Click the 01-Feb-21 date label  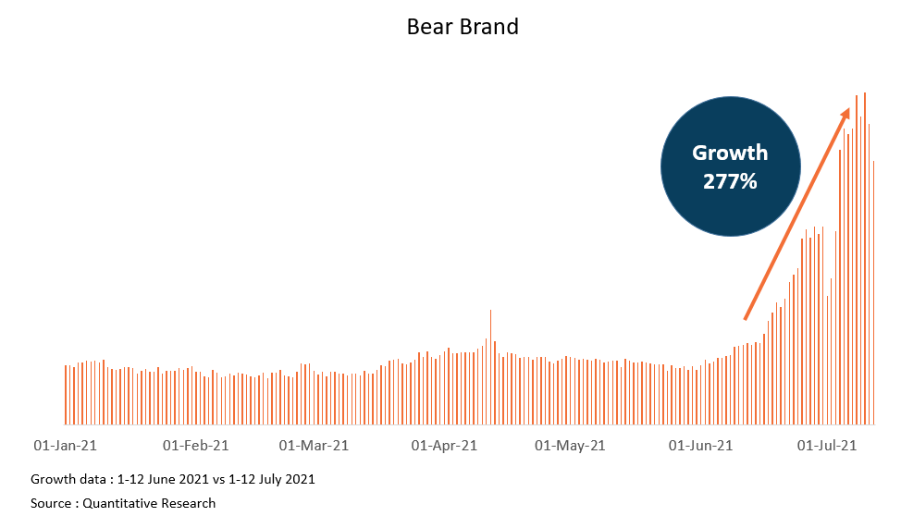[x=195, y=446]
